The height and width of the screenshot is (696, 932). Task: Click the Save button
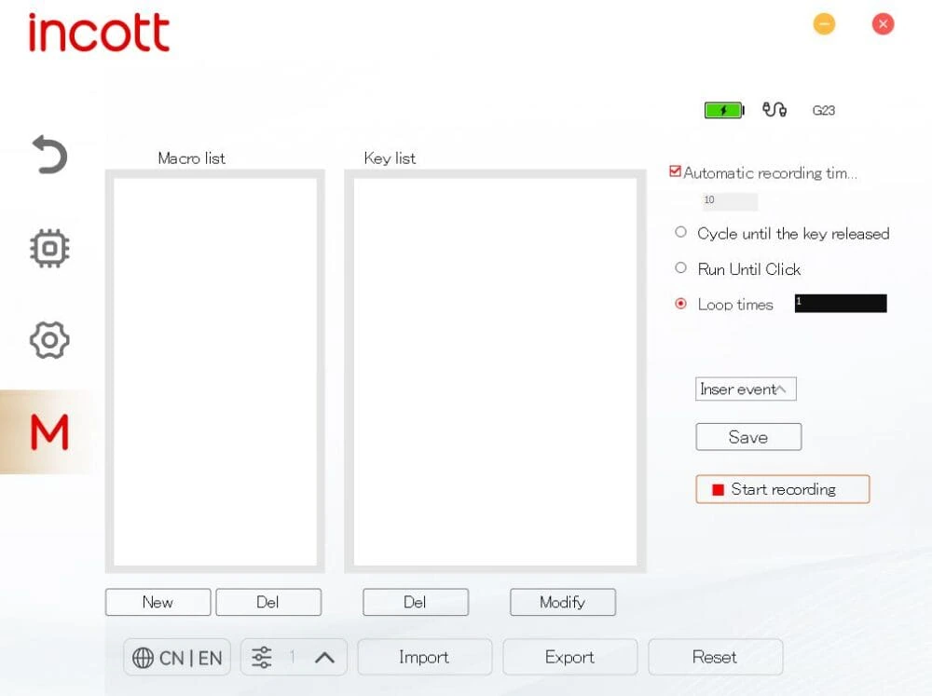(x=748, y=437)
